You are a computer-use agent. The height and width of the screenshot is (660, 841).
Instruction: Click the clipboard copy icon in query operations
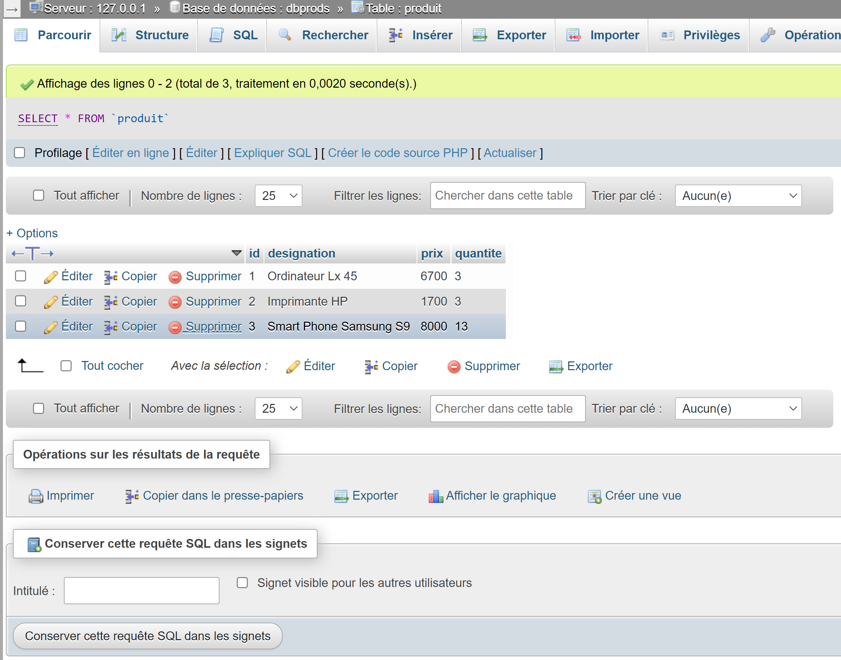pyautogui.click(x=132, y=496)
